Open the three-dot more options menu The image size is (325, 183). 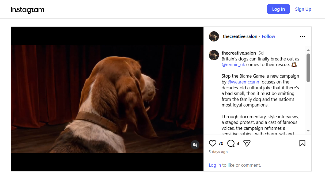[x=302, y=36]
